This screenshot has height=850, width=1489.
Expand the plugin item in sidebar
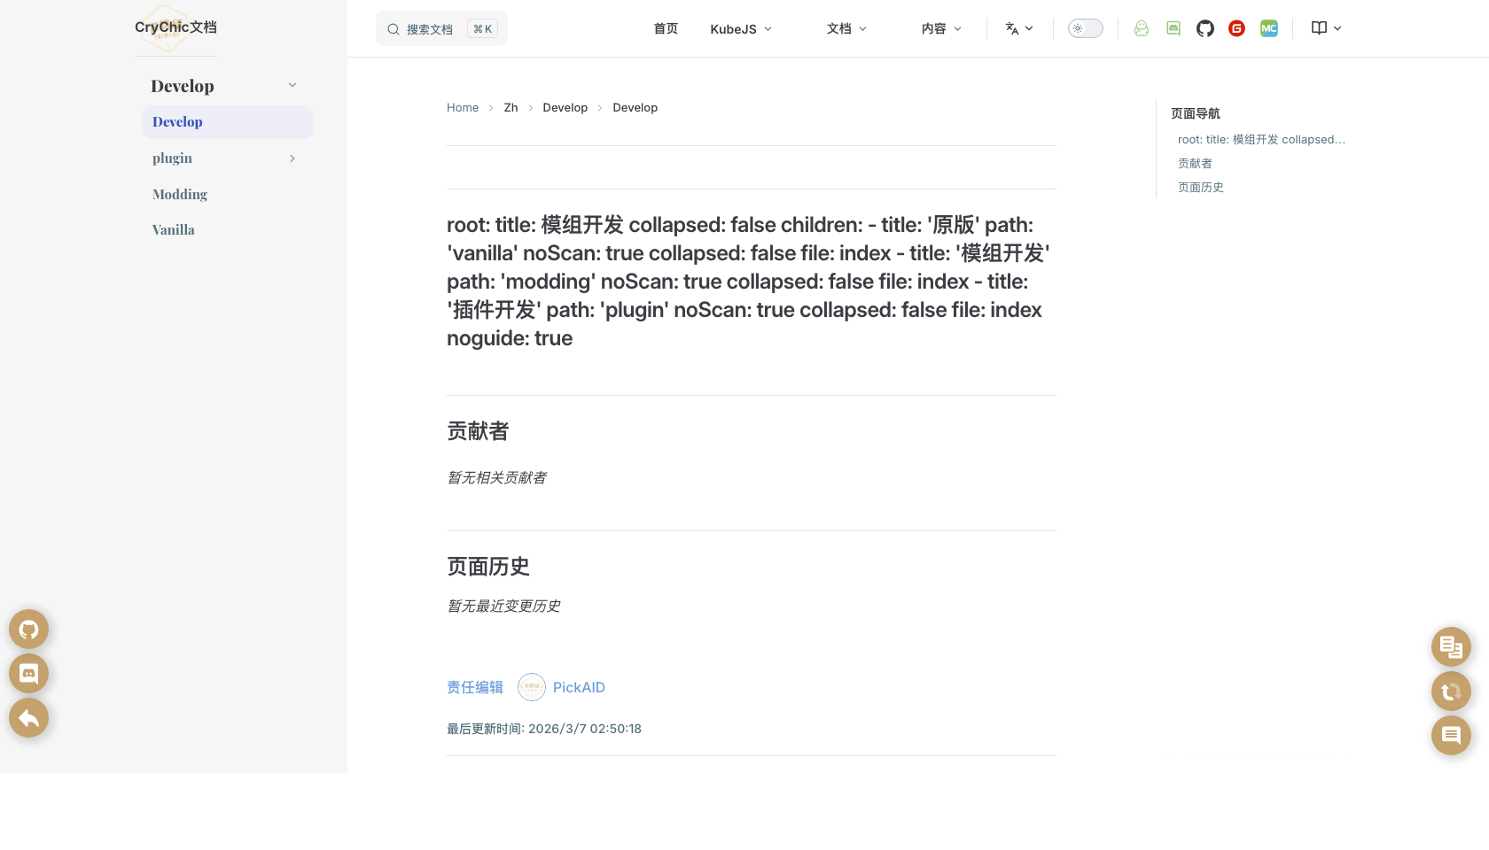[292, 158]
